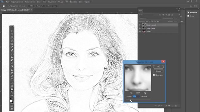Select the Hand tool in toolbox

point(12,89)
